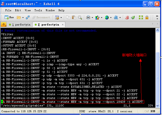The width and height of the screenshot is (162, 115).
Task: Open the session properties icon
Action: [x=57, y=17]
